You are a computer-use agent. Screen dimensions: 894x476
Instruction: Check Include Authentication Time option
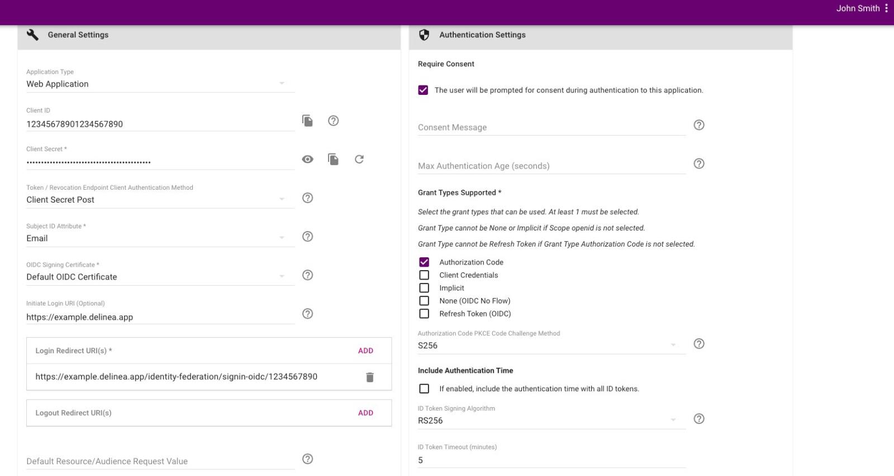pos(424,388)
